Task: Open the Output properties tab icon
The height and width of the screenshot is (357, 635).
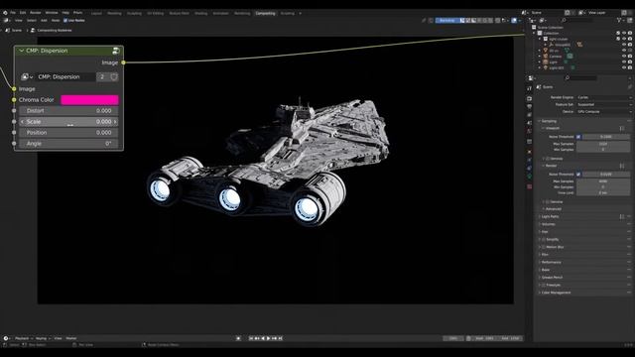Action: 530,106
